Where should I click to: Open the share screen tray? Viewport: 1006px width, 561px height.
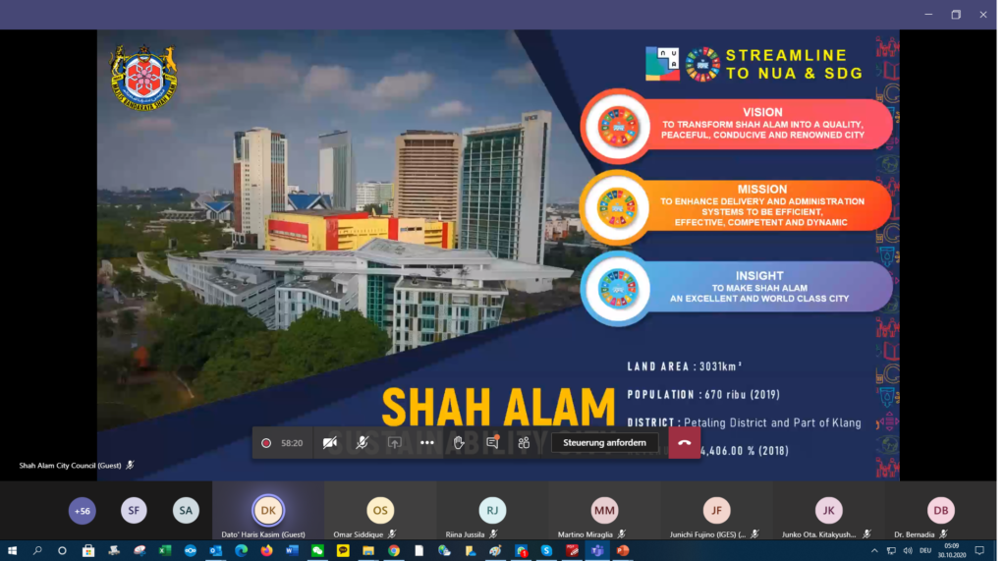pos(395,443)
